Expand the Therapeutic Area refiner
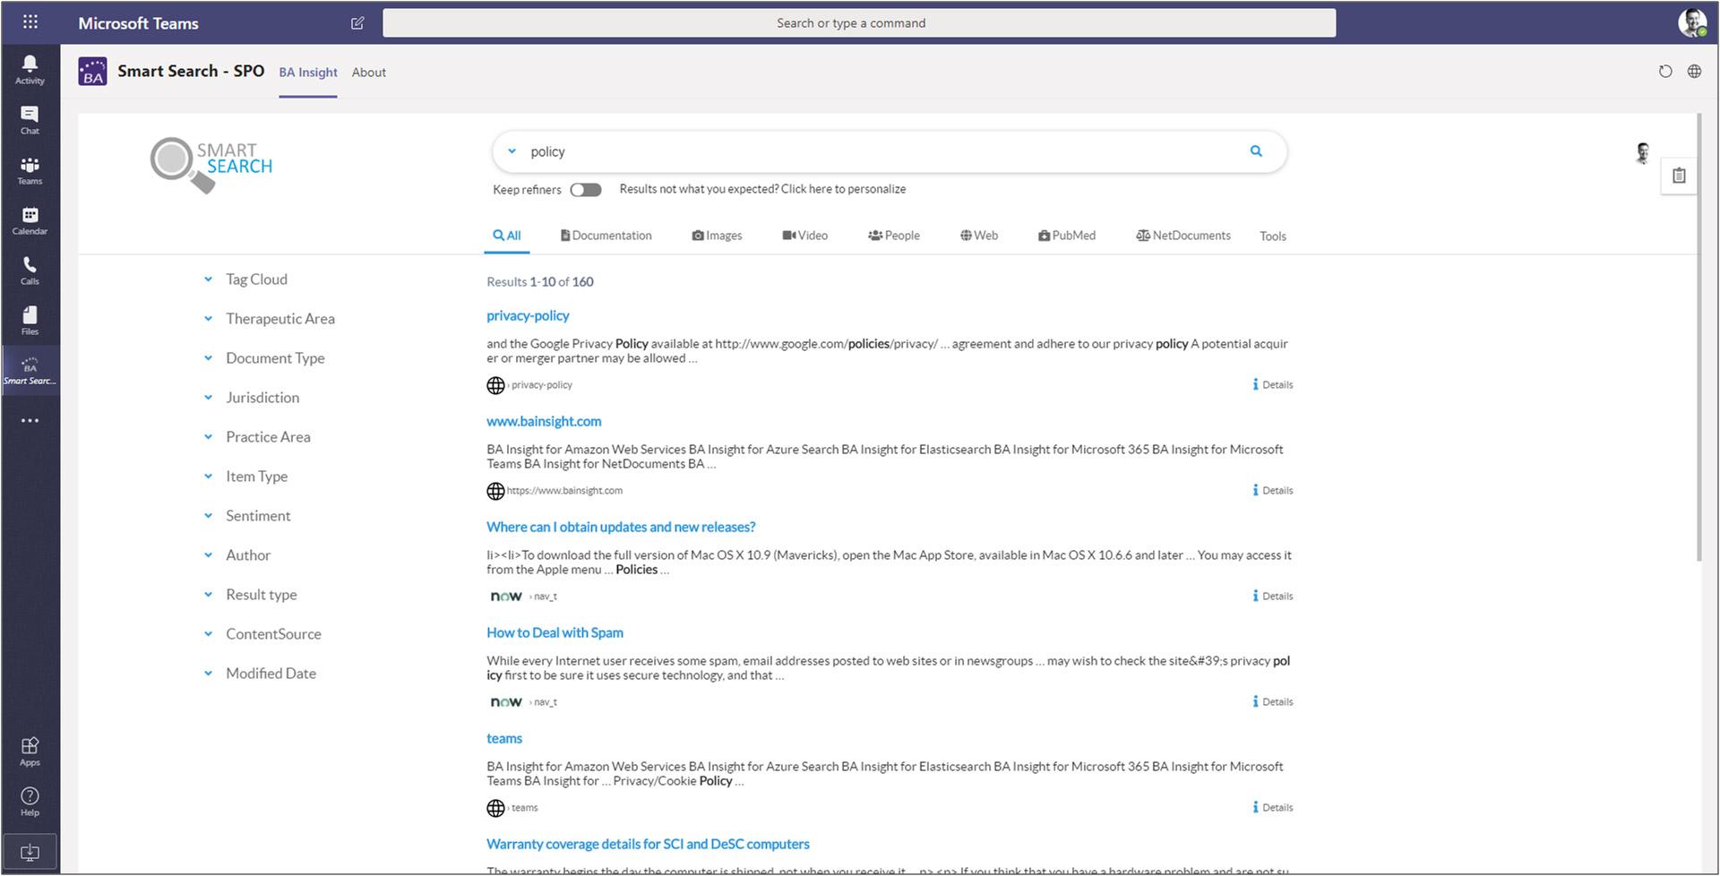 pos(208,319)
